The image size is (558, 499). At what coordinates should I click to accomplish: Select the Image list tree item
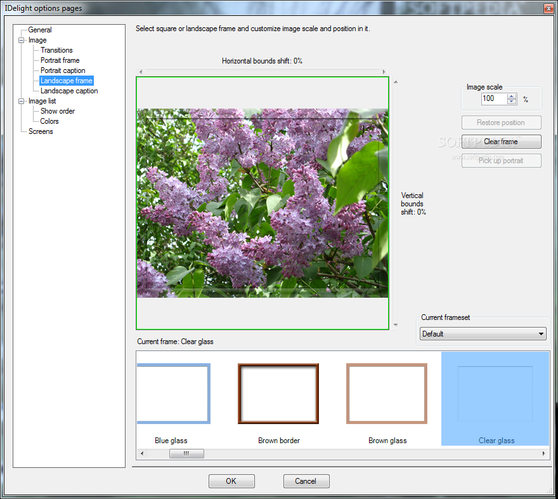click(x=42, y=101)
